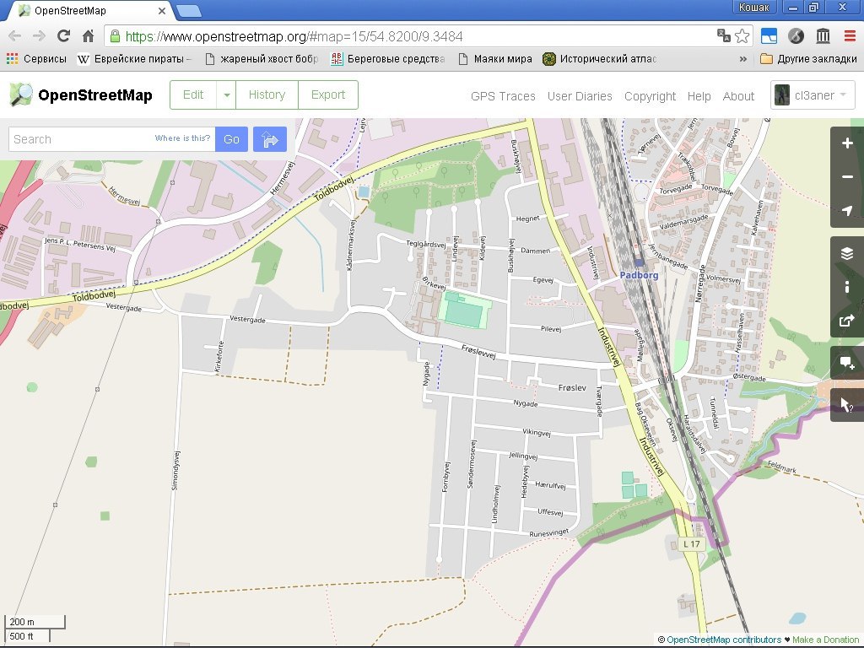Click the 'Where is this?' link
Viewport: 864px width, 648px height.
click(x=182, y=138)
